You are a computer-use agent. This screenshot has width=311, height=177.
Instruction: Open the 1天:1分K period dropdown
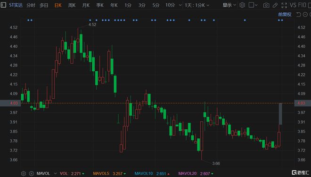197,5
